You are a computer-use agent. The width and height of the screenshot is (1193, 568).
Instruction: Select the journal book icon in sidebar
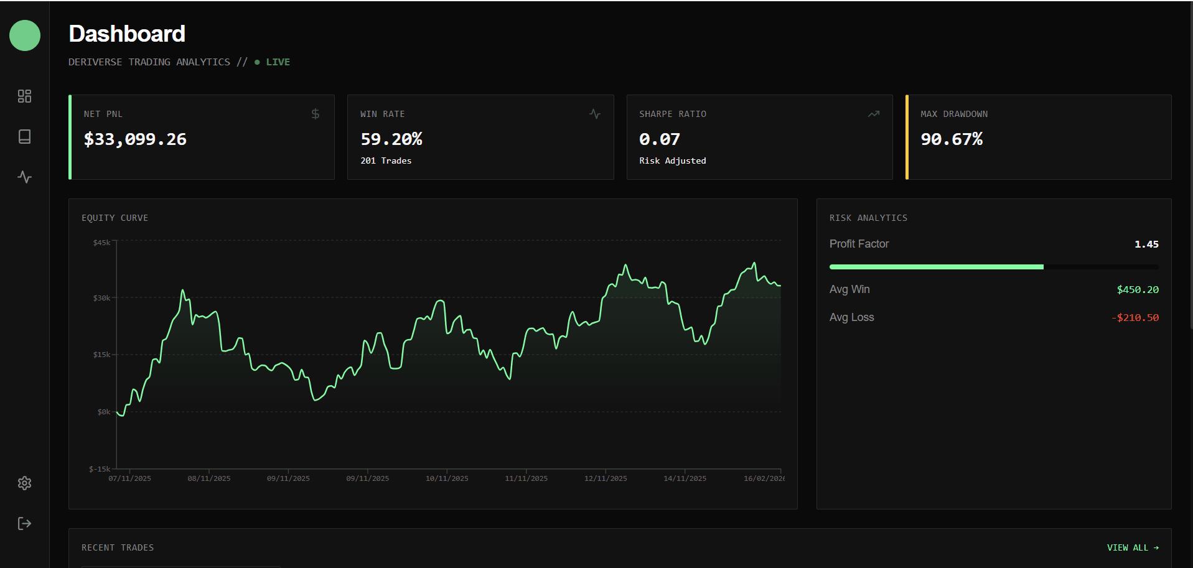tap(24, 137)
